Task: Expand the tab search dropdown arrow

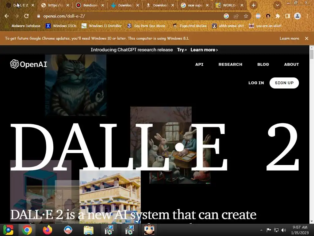Action: pos(277,6)
